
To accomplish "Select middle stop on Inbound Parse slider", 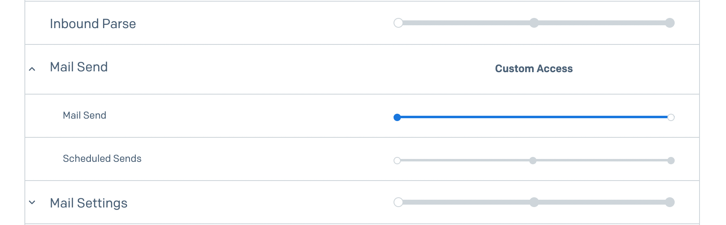I will pos(534,23).
